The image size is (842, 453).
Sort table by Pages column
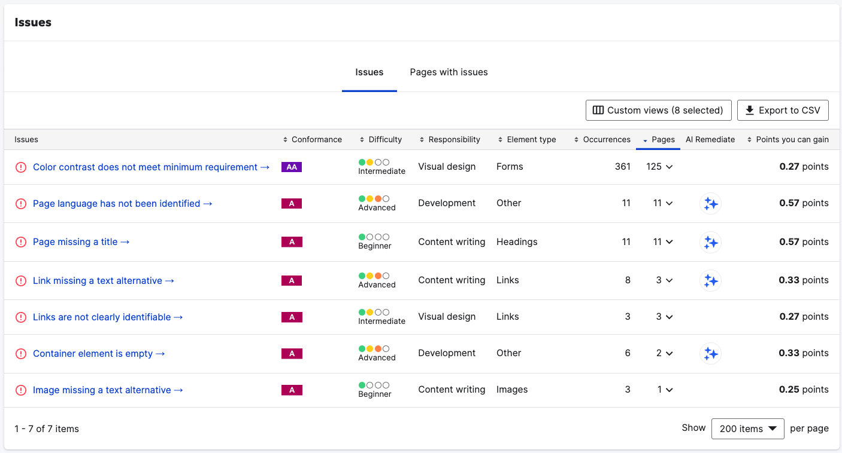(658, 140)
